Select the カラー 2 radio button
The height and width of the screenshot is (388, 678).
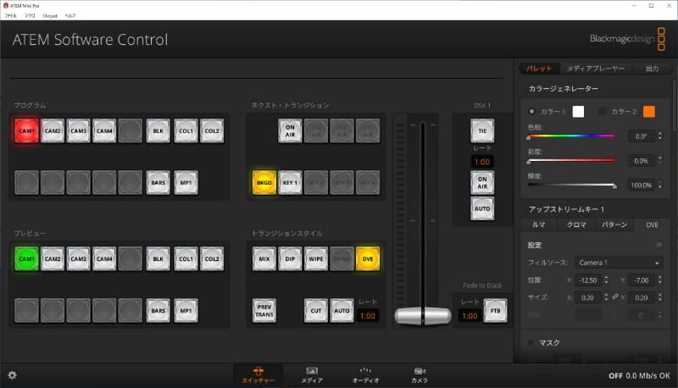[x=602, y=112]
